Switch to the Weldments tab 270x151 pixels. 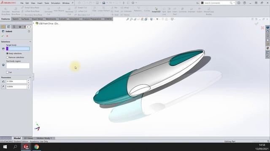[51, 19]
